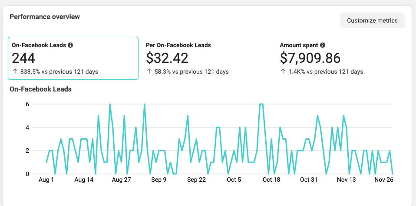
Task: Click the Sep 9 date axis label
Action: (x=159, y=180)
